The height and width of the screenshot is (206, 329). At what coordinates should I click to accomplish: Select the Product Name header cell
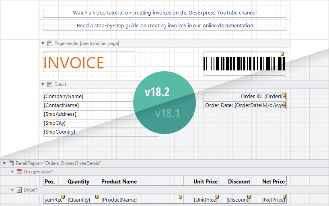point(142,181)
